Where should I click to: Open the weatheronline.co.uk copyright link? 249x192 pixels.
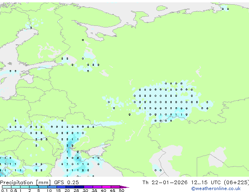[216, 188]
